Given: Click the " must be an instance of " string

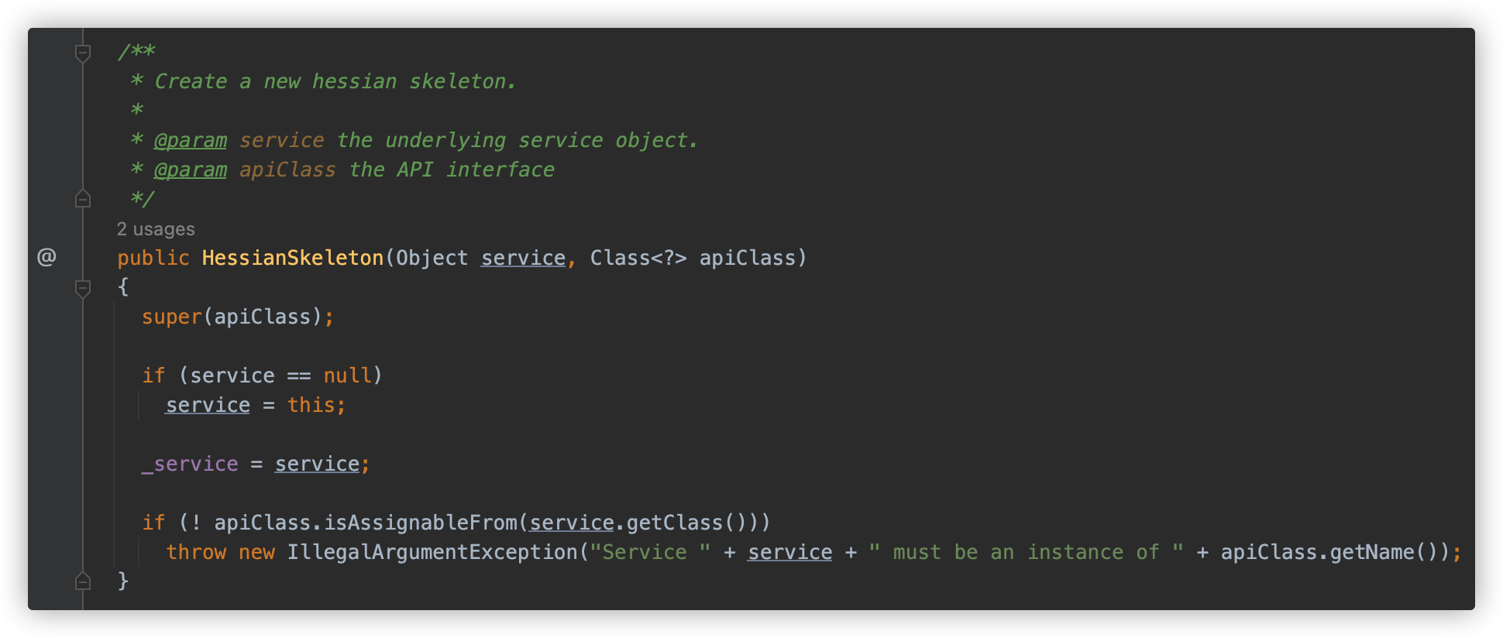Looking at the screenshot, I should (x=1026, y=552).
